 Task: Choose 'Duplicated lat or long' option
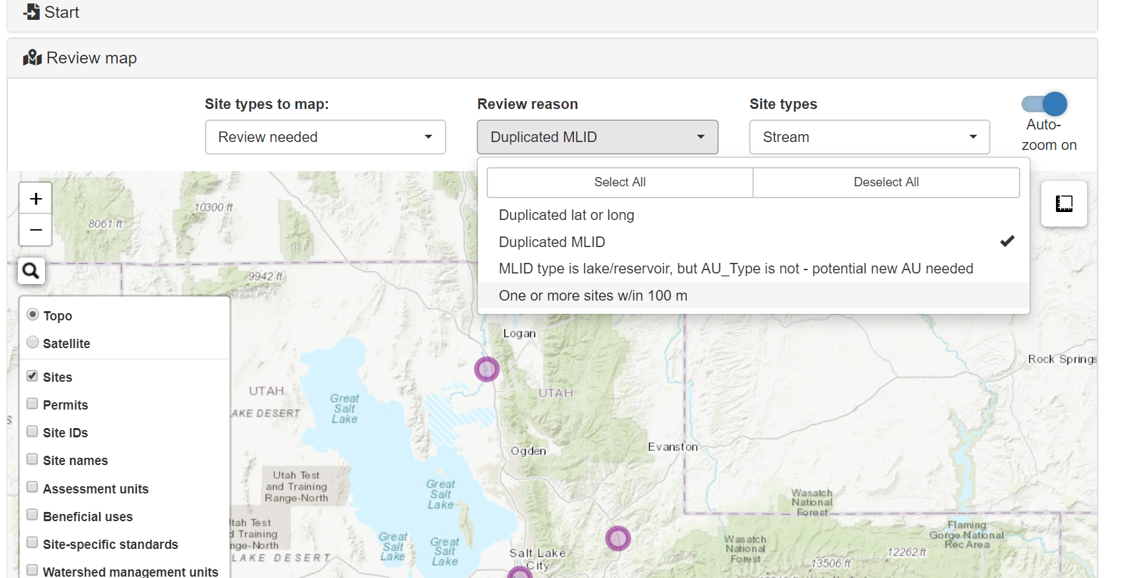pos(567,215)
